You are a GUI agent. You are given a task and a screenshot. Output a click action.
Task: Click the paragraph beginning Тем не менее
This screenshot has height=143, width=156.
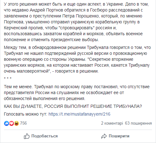(x=77, y=93)
